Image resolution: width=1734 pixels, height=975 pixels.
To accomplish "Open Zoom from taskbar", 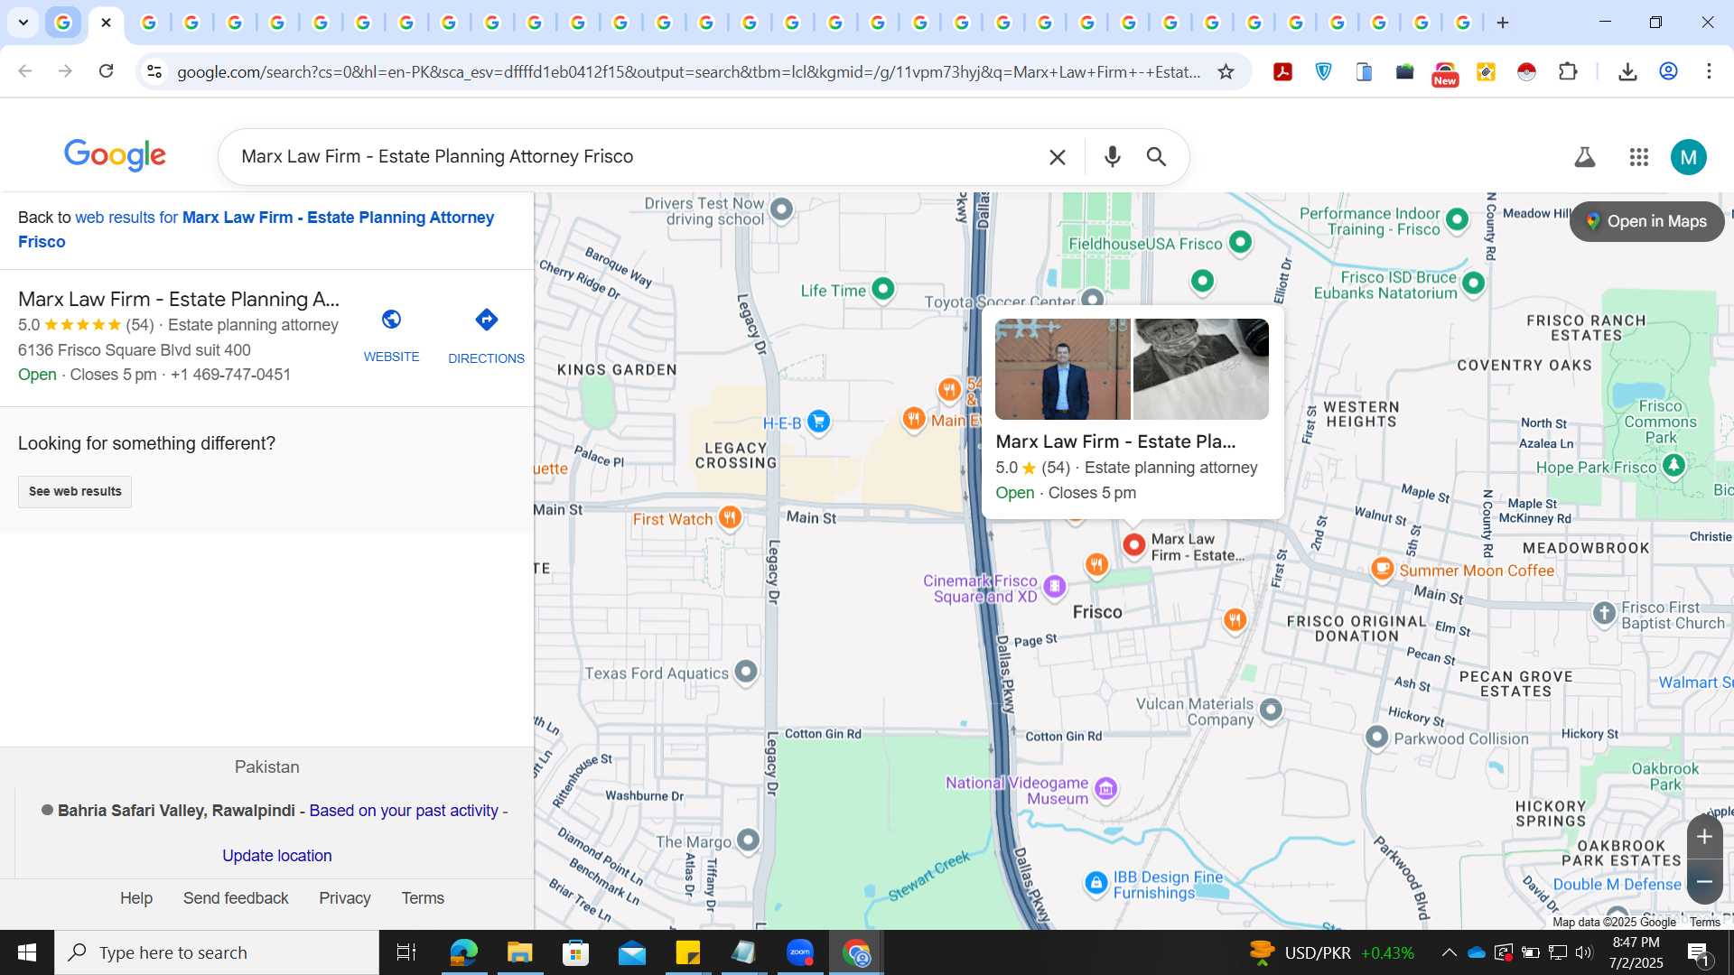I will (x=799, y=952).
